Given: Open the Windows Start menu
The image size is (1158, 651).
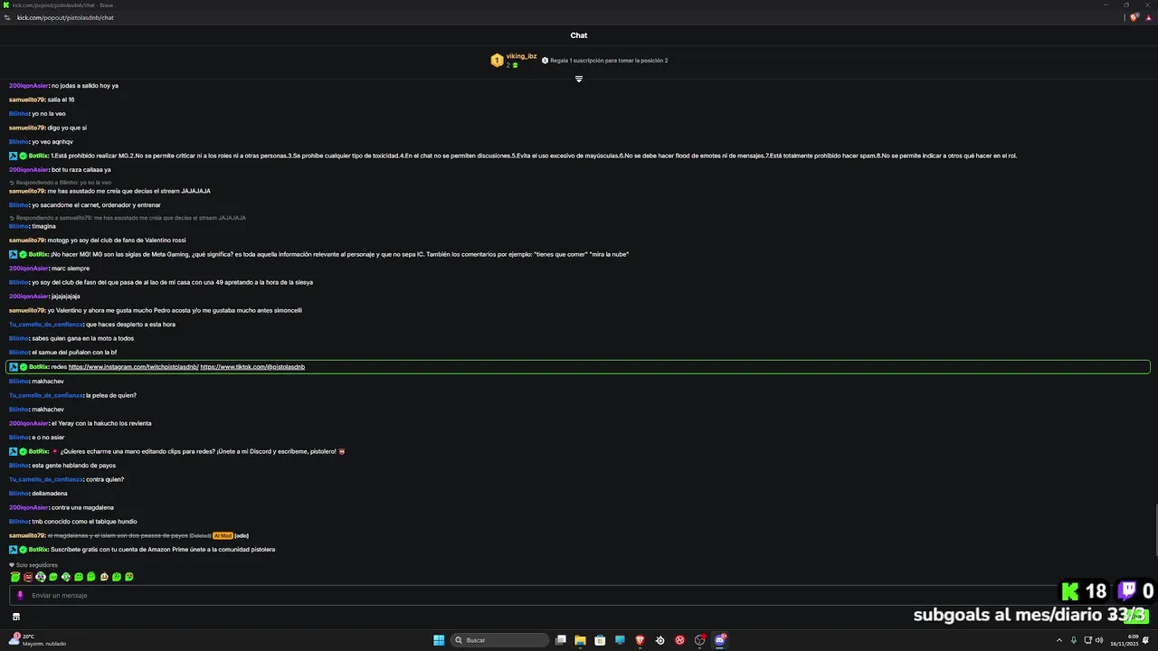Looking at the screenshot, I should 439,640.
